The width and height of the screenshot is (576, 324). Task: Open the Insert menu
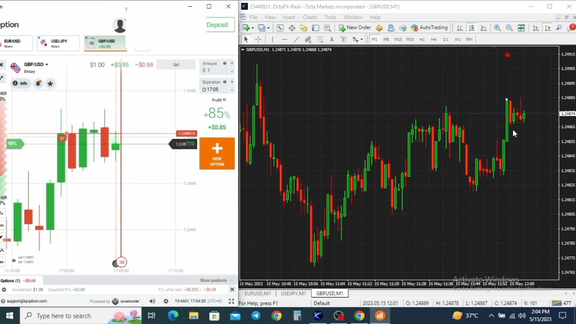pyautogui.click(x=289, y=17)
